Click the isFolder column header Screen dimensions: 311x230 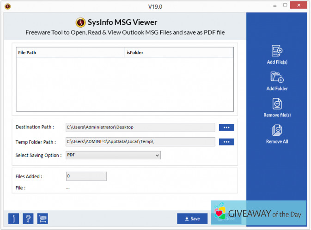coord(178,53)
